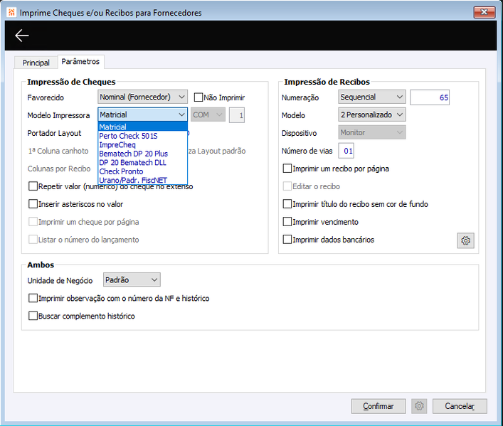
Task: Enable Imprimir vencimento checkbox
Action: coord(287,222)
